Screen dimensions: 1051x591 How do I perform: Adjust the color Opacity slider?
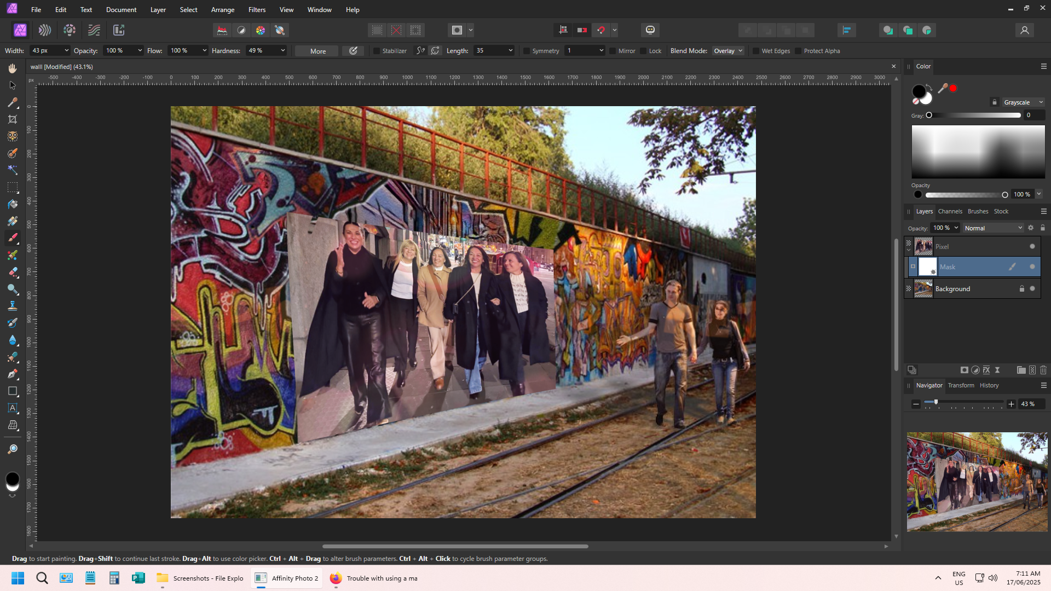(965, 195)
